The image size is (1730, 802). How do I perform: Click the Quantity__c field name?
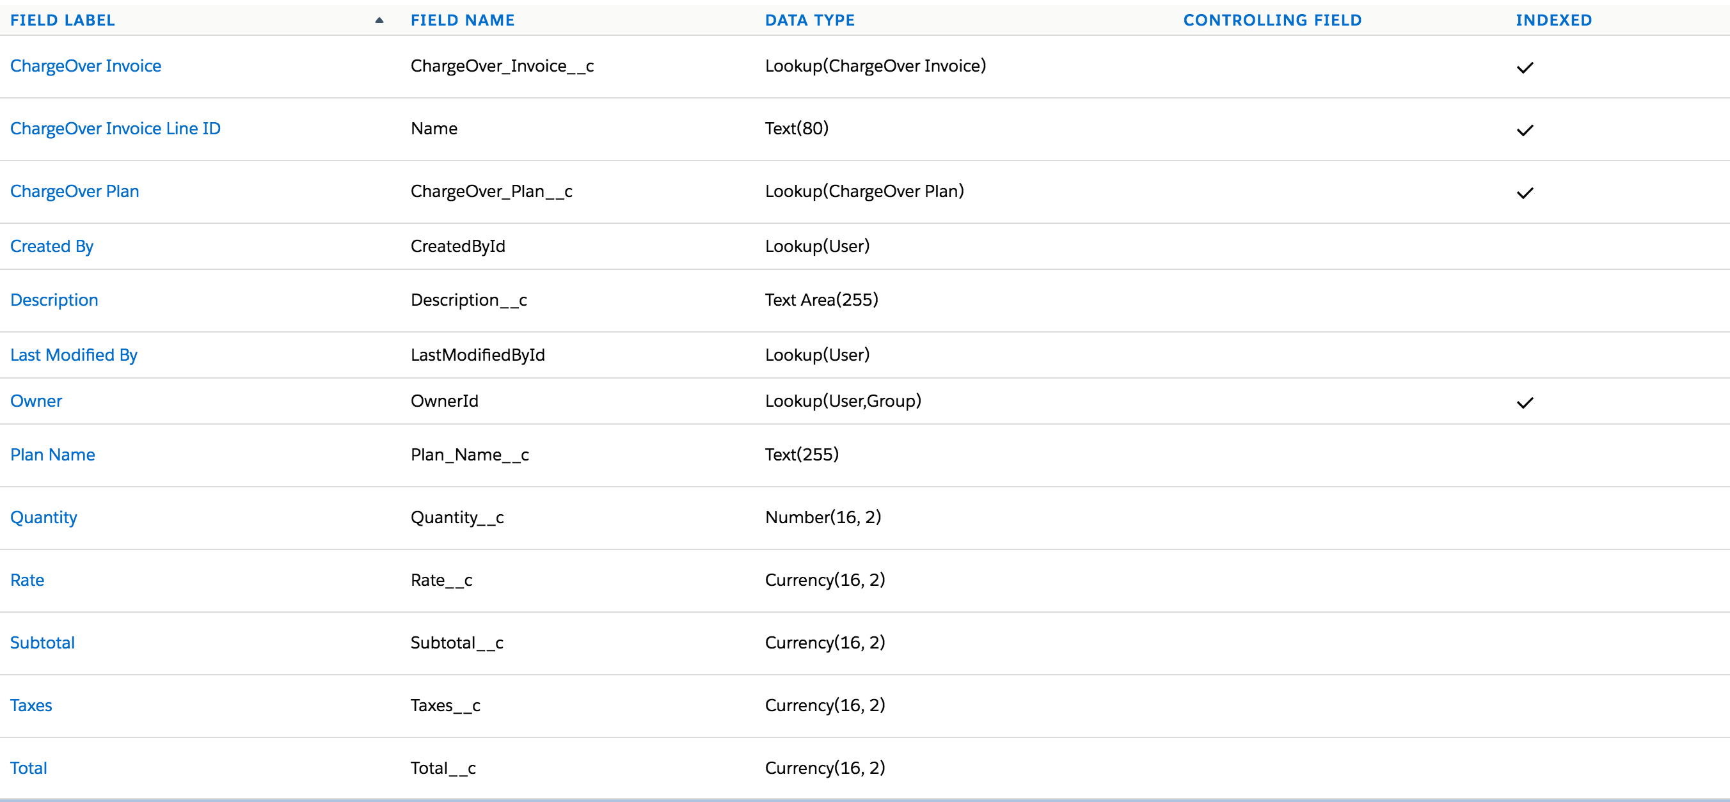click(x=457, y=517)
